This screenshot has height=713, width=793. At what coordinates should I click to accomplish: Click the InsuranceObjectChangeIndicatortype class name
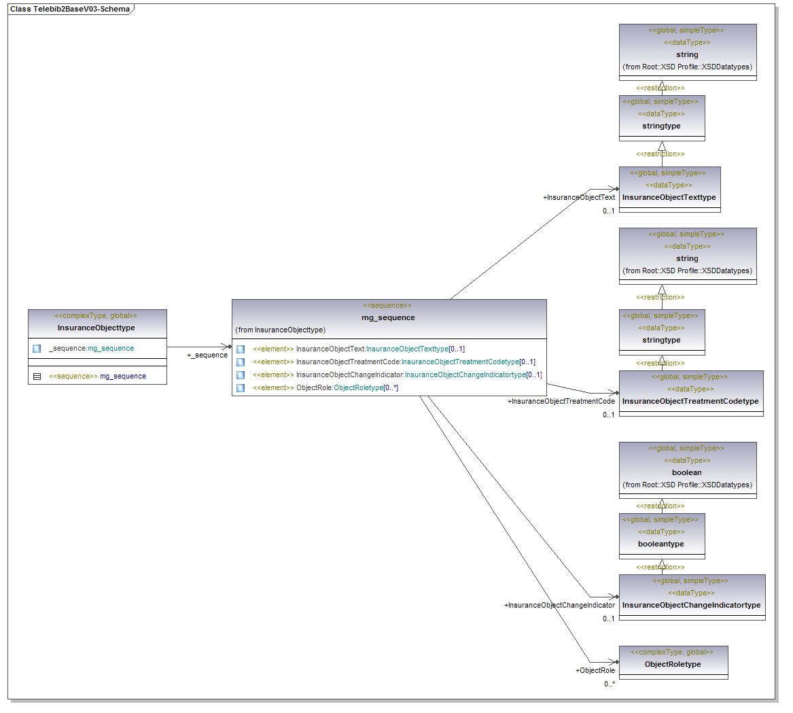point(691,605)
